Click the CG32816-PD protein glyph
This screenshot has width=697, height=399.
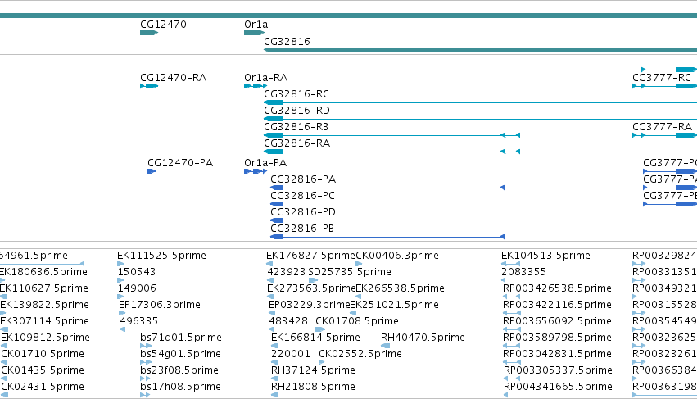click(277, 220)
